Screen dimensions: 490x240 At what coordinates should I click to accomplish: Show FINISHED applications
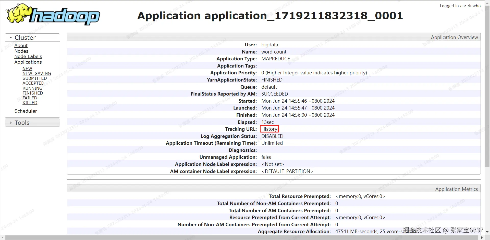click(33, 93)
